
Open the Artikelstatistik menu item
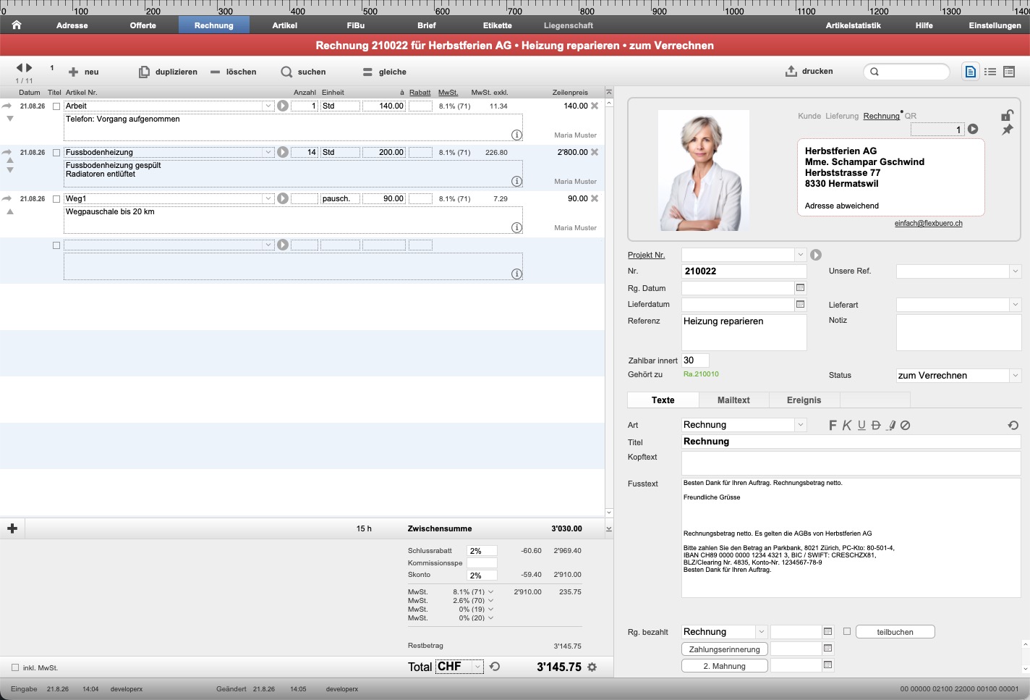[854, 25]
